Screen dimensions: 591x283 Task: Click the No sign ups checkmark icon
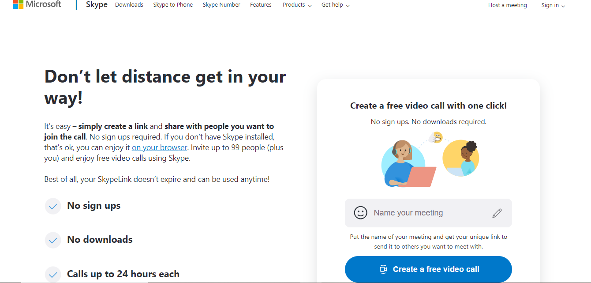tap(53, 206)
